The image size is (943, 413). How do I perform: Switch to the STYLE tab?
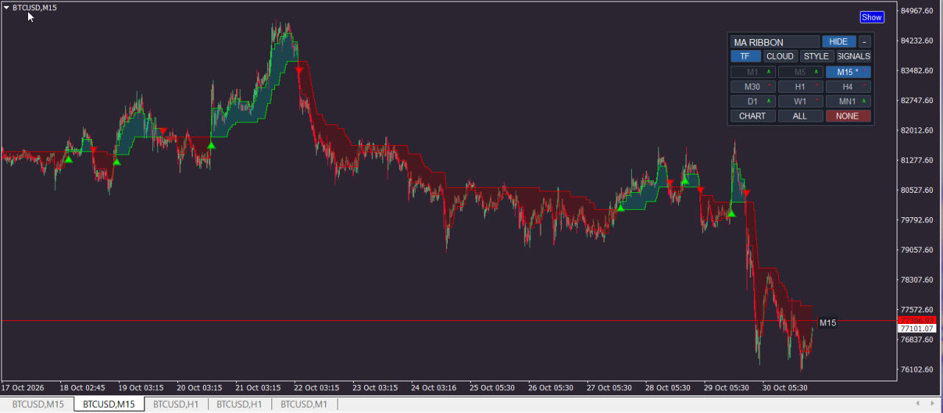(816, 56)
